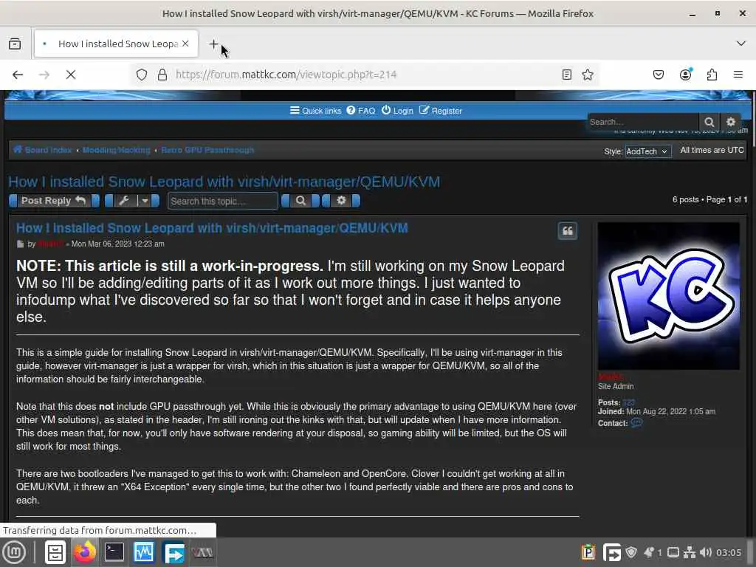The height and width of the screenshot is (567, 756).
Task: Open the FAQ page
Action: (360, 111)
